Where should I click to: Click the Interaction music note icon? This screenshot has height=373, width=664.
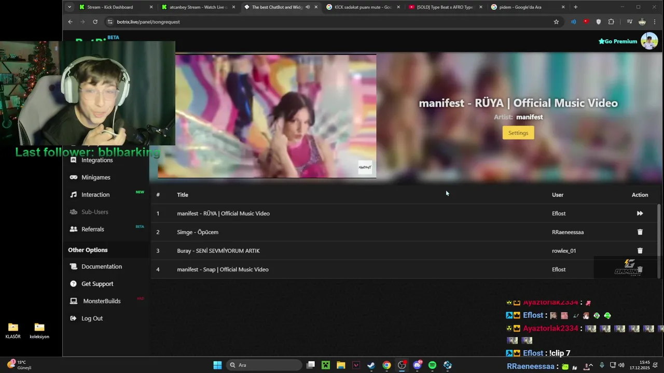73,195
